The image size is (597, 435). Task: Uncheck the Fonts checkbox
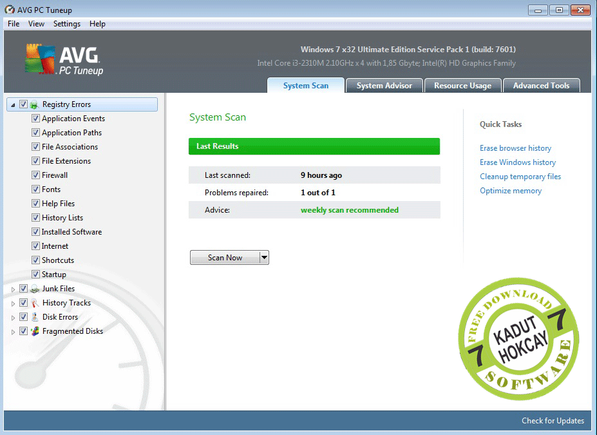coord(35,189)
